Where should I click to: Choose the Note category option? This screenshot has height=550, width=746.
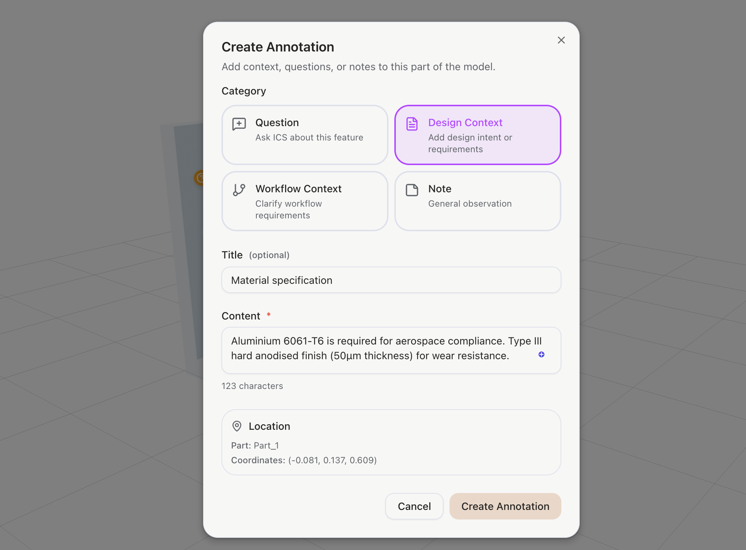(x=477, y=201)
